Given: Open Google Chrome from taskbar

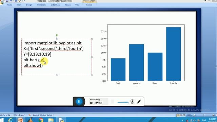Looking at the screenshot, I should 41,120.
